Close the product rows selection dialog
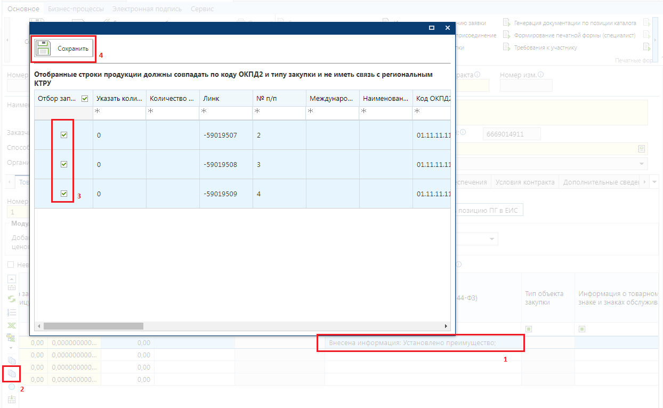Viewport: 663px width, 408px height. click(x=448, y=28)
